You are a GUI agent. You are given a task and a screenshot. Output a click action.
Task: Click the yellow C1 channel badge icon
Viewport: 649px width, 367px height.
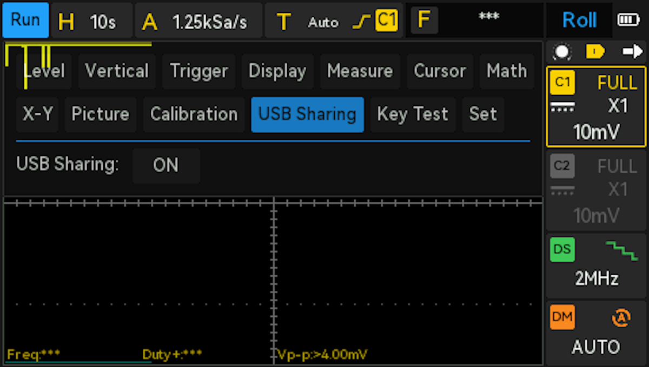pyautogui.click(x=562, y=83)
